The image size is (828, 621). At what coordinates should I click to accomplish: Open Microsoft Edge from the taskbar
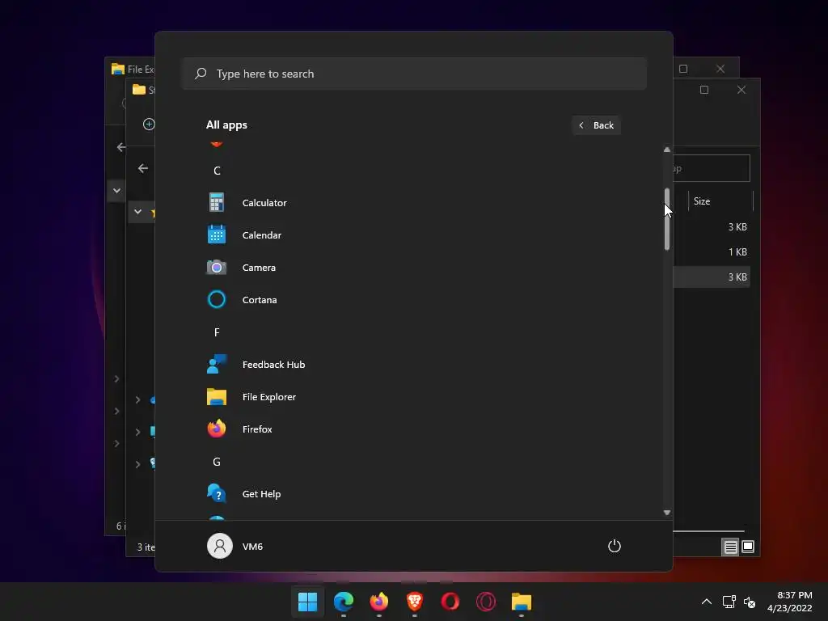pos(343,602)
